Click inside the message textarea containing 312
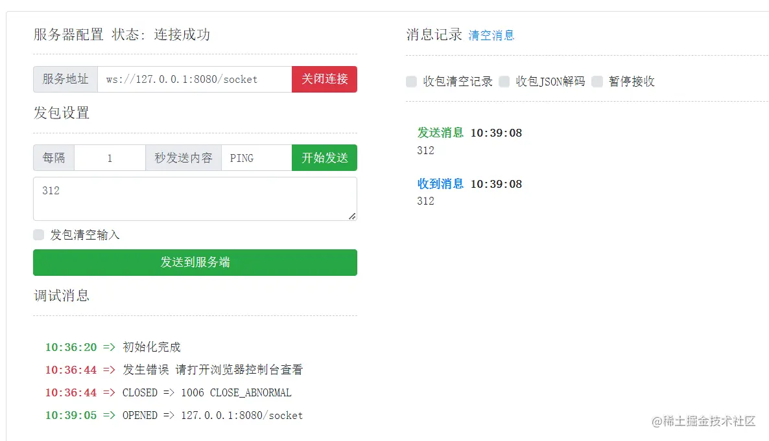Screen dimensions: 769x441 pos(195,199)
